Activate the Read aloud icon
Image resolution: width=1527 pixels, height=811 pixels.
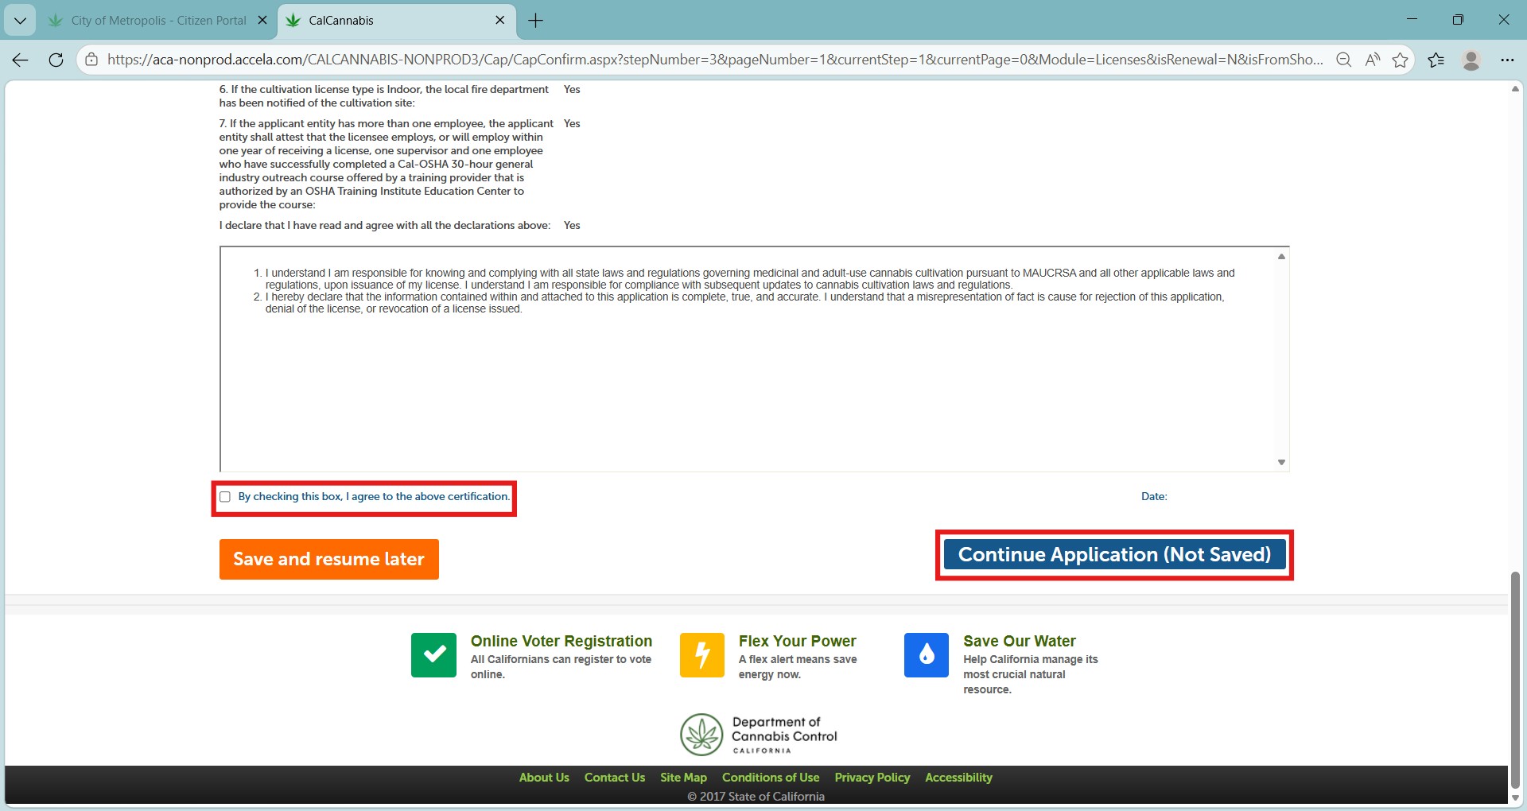pos(1373,60)
